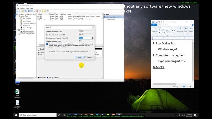Open the Action menu
This screenshot has width=212, height=119.
click(22, 8)
